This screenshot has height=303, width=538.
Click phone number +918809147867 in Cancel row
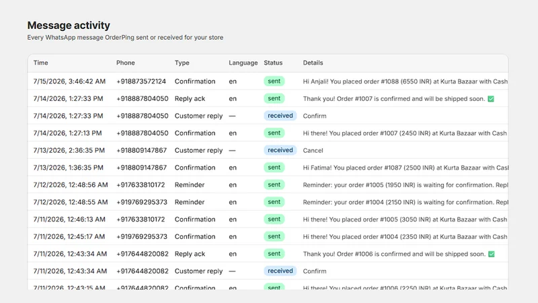click(x=141, y=150)
